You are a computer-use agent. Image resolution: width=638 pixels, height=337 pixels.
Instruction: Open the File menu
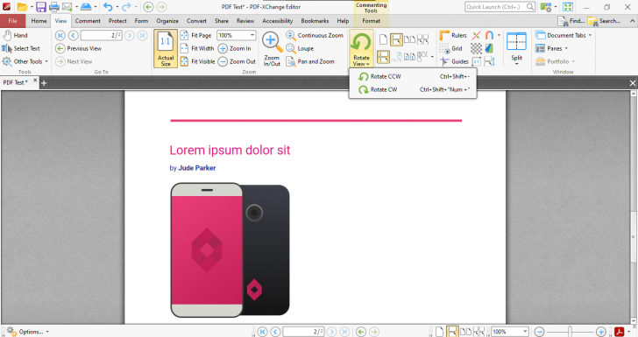pyautogui.click(x=12, y=21)
